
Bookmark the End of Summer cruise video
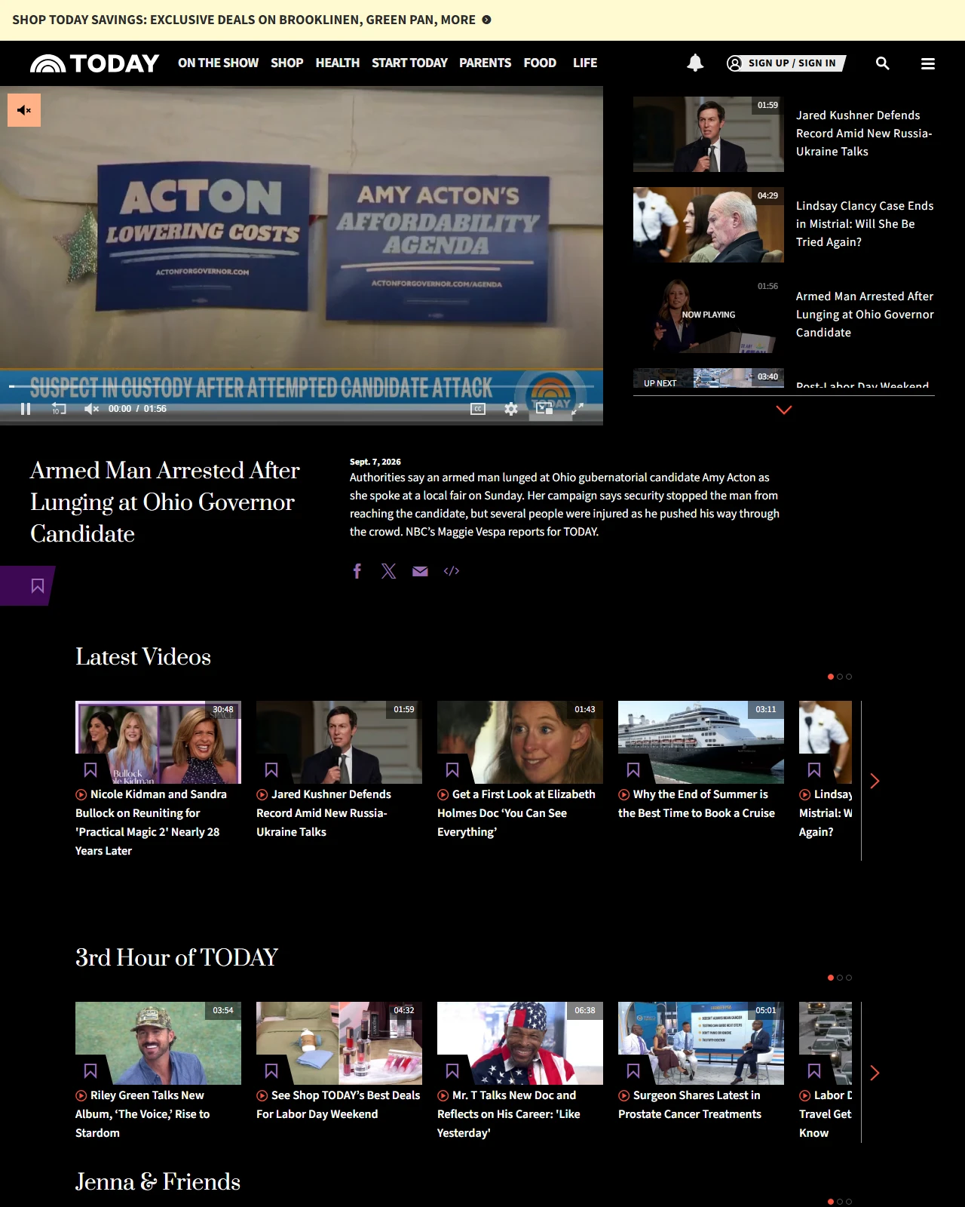(x=633, y=770)
